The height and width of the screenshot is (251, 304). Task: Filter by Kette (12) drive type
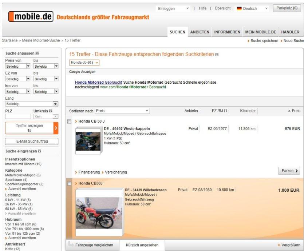(13, 249)
